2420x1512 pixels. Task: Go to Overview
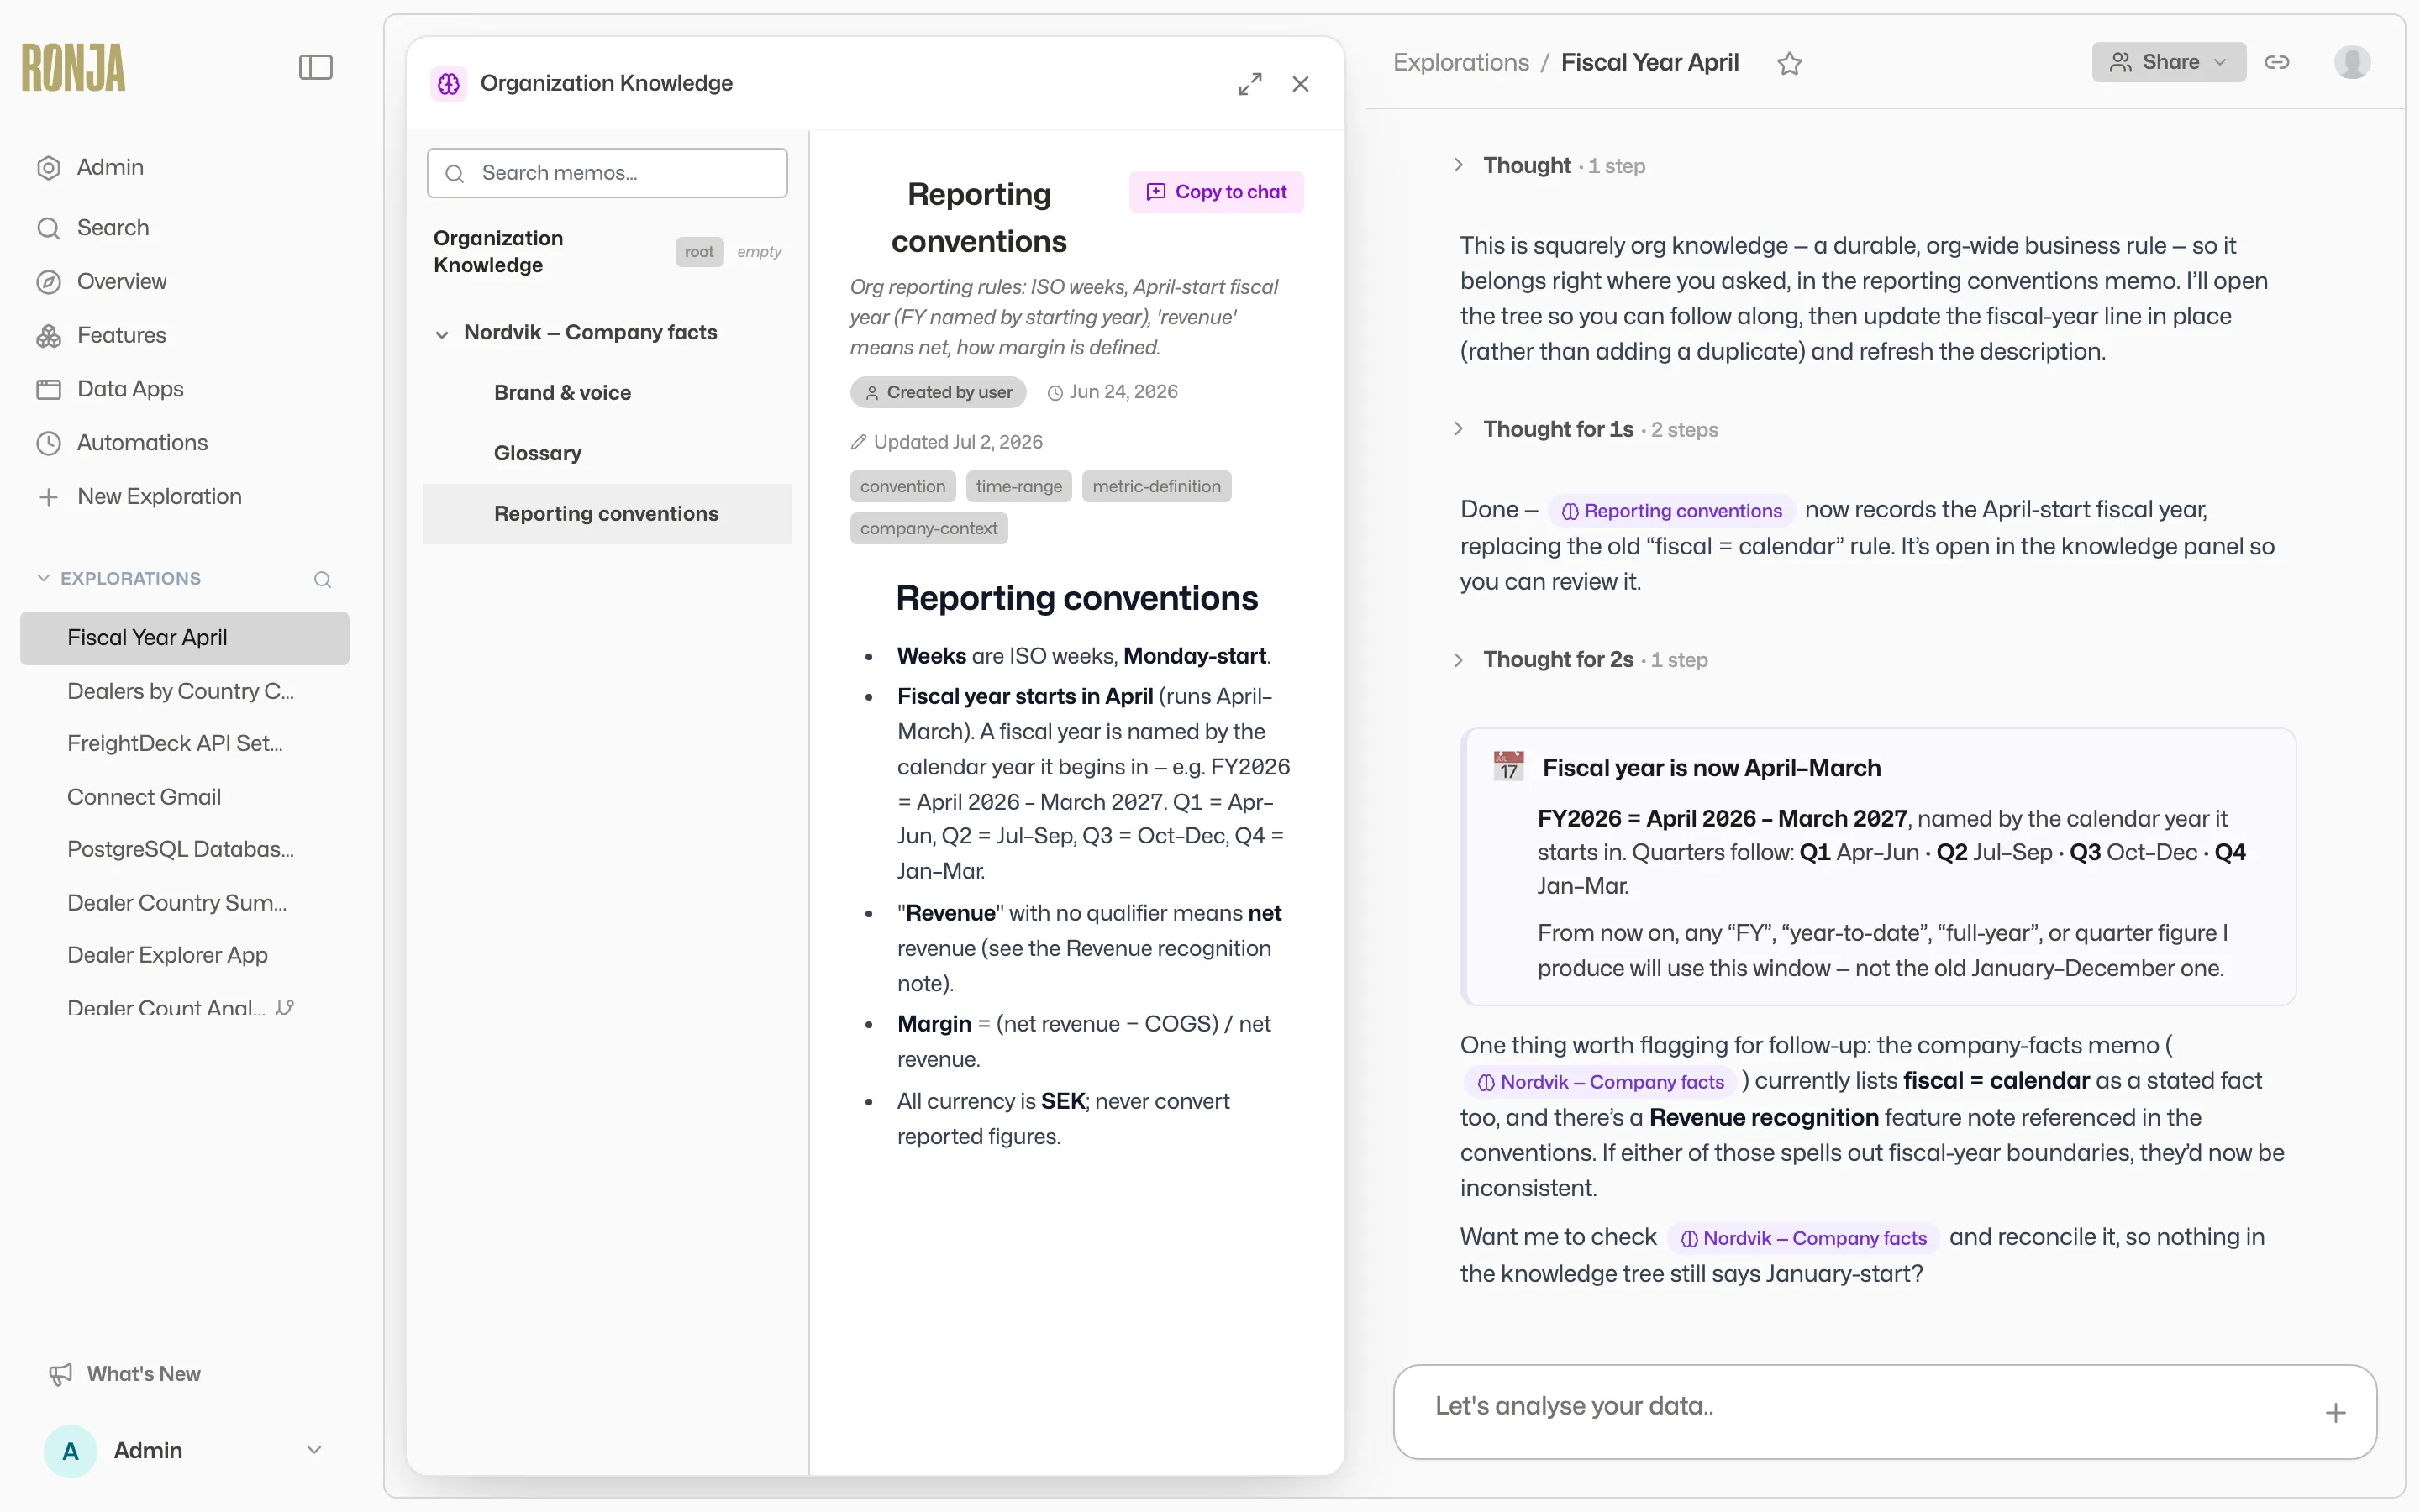[x=121, y=281]
